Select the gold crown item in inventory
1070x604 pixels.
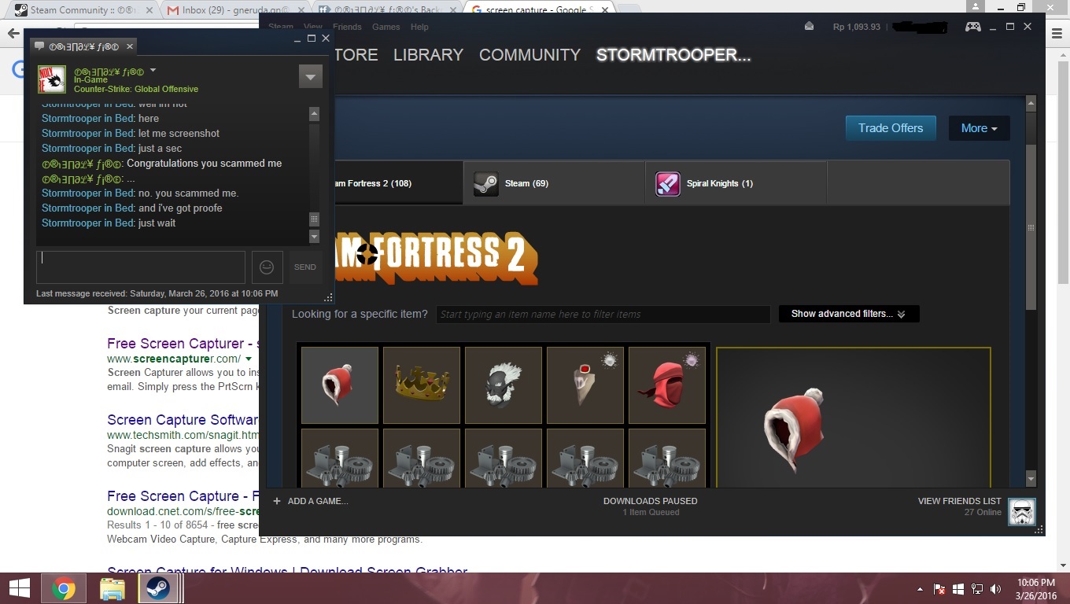421,385
